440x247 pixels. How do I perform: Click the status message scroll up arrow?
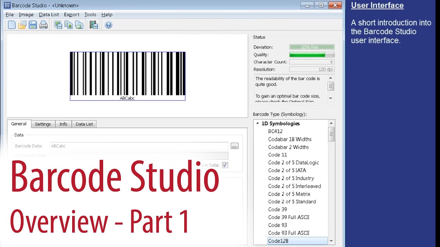(x=331, y=78)
